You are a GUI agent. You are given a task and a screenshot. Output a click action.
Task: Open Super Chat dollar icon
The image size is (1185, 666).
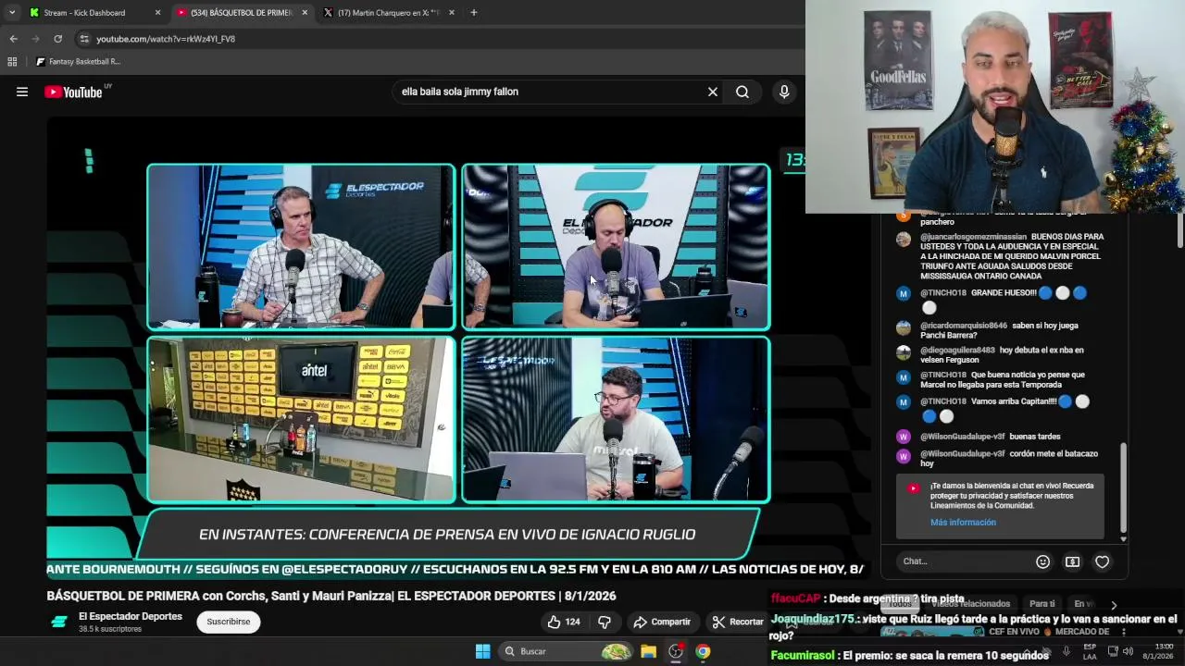pyautogui.click(x=1072, y=561)
